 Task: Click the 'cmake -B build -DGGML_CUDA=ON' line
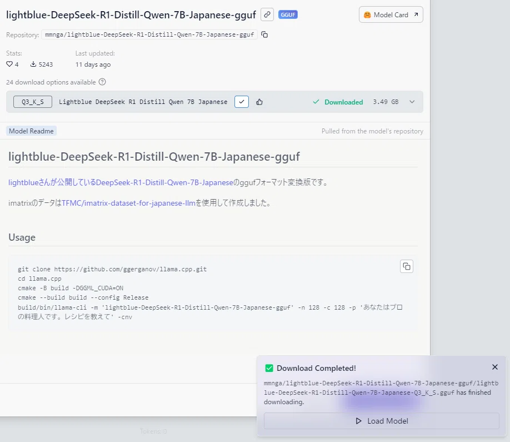(x=71, y=288)
